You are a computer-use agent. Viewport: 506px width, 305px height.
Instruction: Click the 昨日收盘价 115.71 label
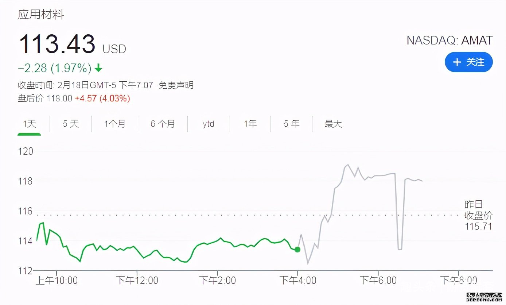478,215
